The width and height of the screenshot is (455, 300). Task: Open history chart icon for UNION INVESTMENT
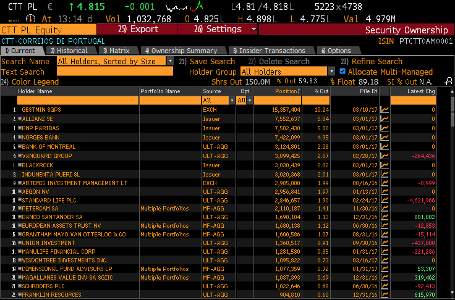[x=385, y=243]
